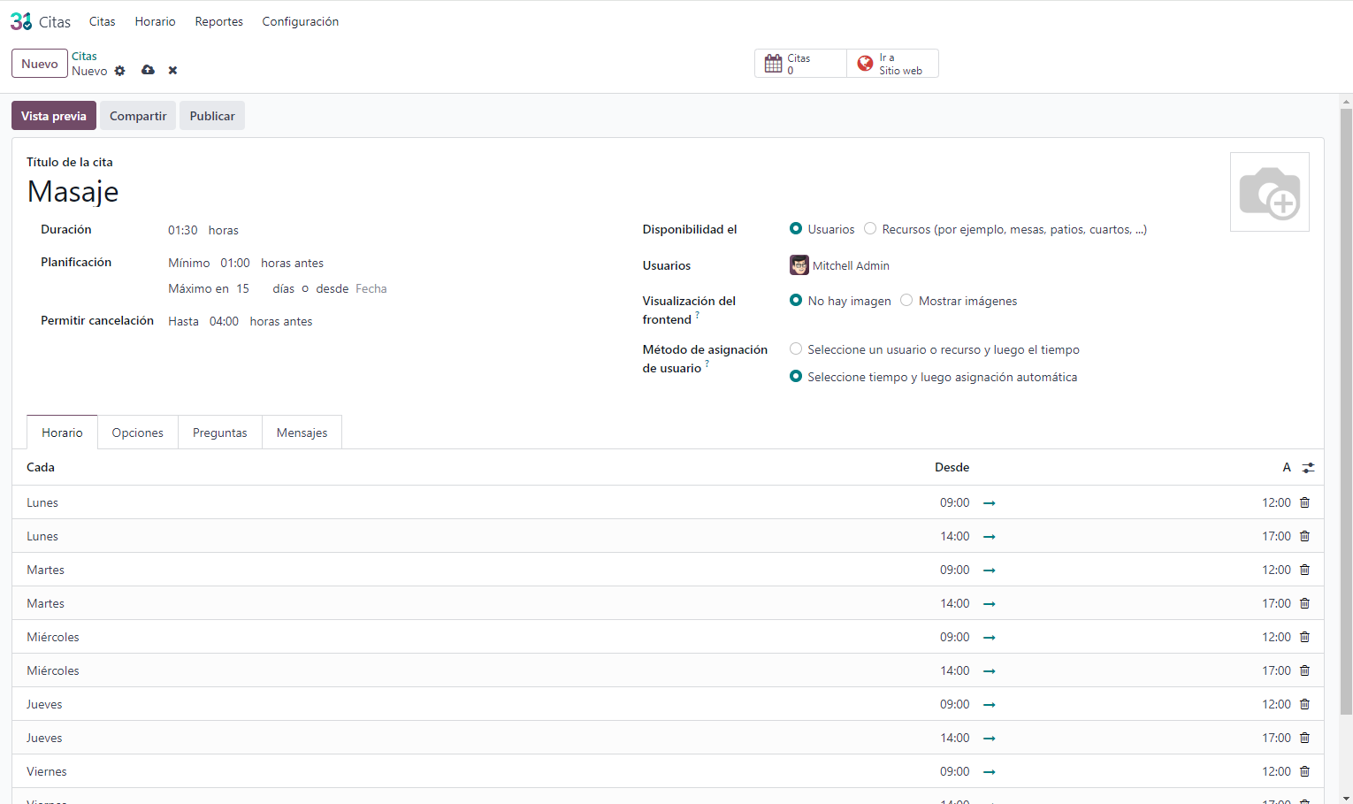Click the cloud save icon

pyautogui.click(x=148, y=70)
